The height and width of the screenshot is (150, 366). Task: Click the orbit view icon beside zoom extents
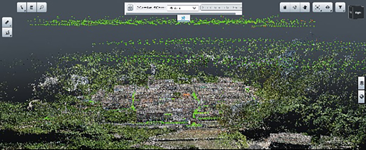tap(328, 8)
